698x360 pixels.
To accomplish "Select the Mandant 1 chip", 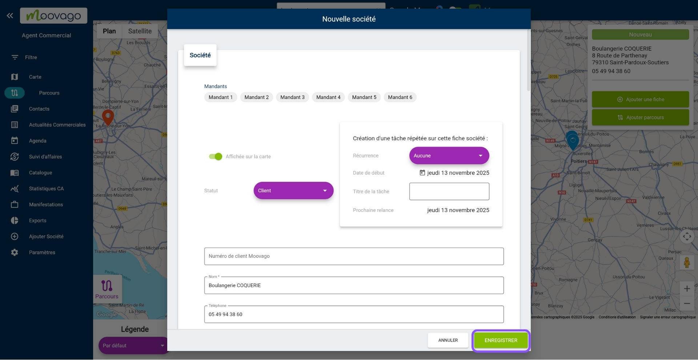I will click(220, 97).
